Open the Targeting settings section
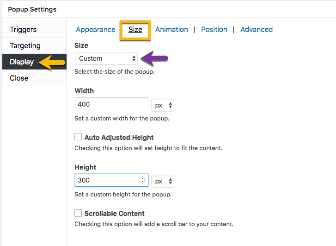The image size is (336, 246). point(34,45)
